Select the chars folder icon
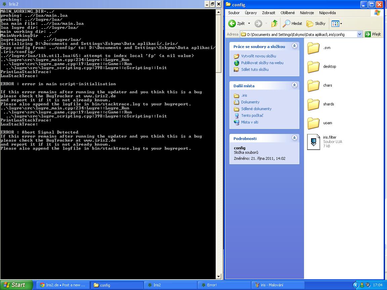 313,85
